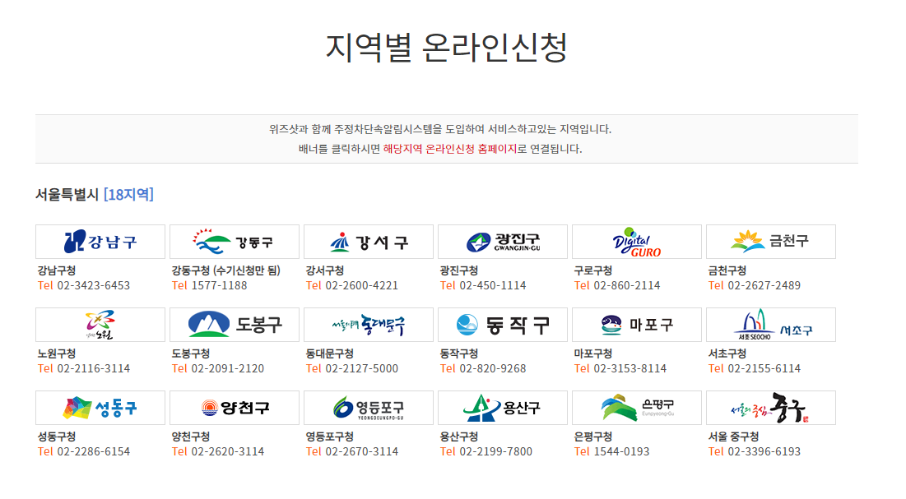
Task: Click the 양천구청 office name
Action: coord(191,437)
